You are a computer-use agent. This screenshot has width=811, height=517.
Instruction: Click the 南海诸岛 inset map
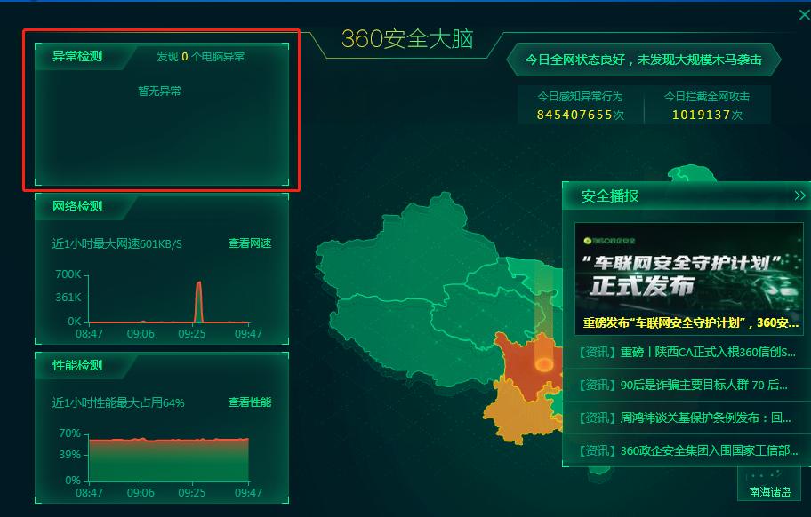pos(770,487)
